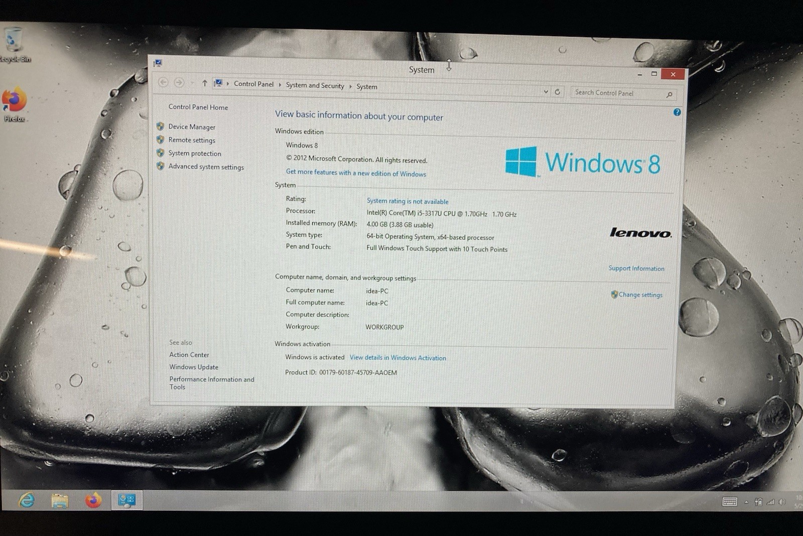Open Performance Information and Tools
This screenshot has height=536, width=803.
[212, 383]
